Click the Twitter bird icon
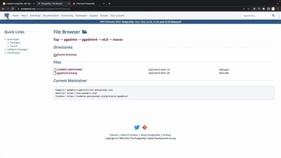The height and width of the screenshot is (158, 281). [x=137, y=127]
